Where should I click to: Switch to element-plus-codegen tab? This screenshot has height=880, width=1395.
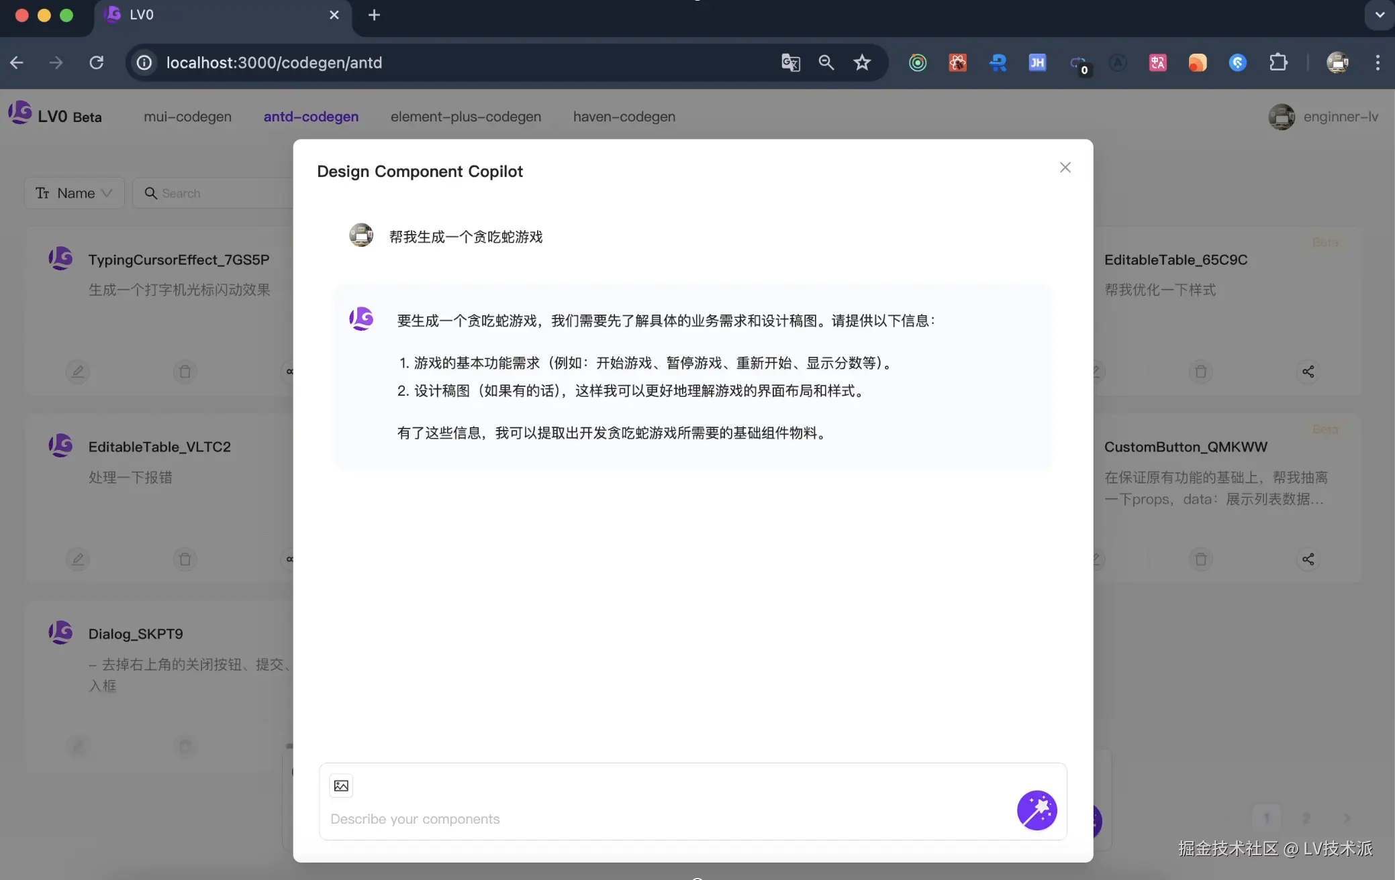coord(465,117)
